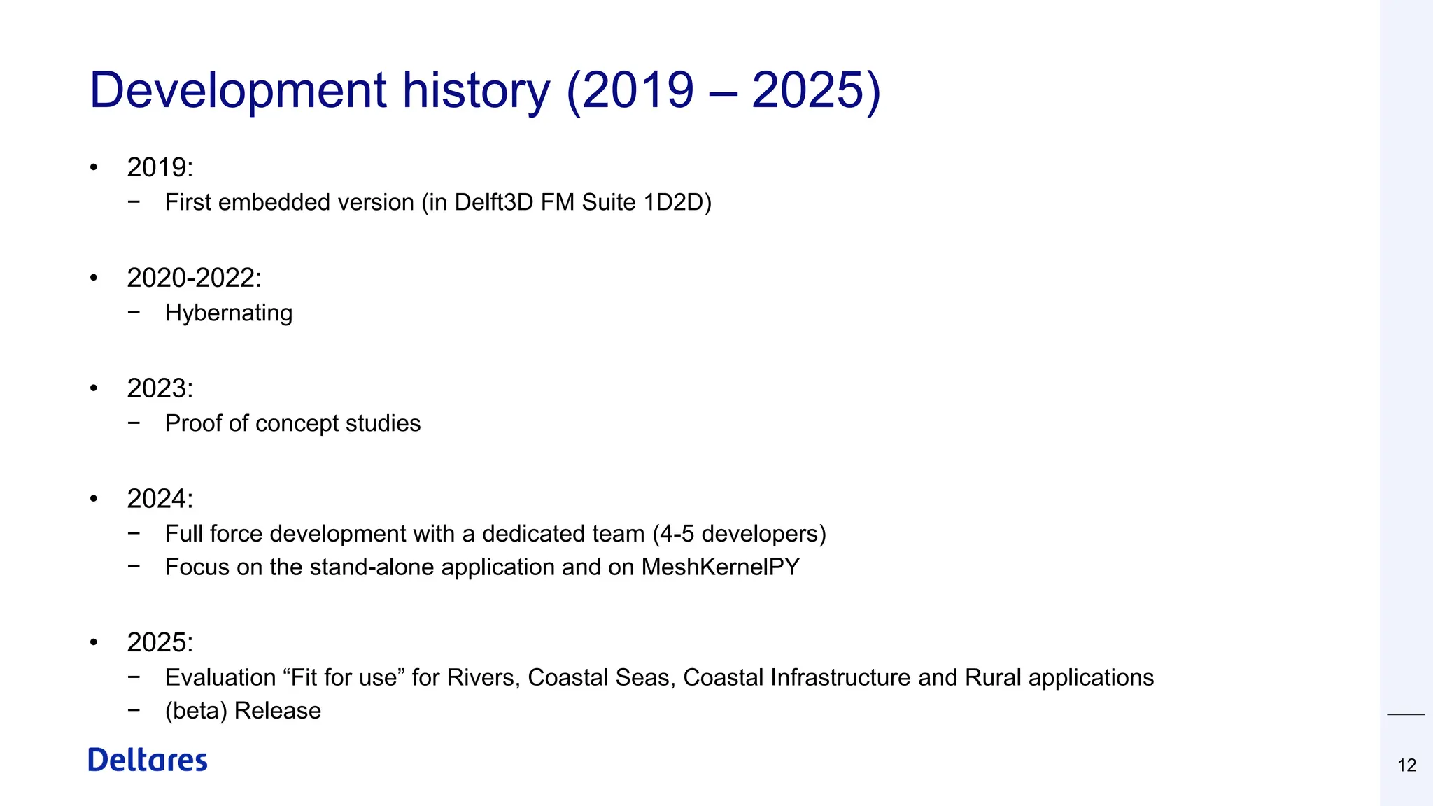Click the 'Hybernating' sub-bullet

click(229, 313)
